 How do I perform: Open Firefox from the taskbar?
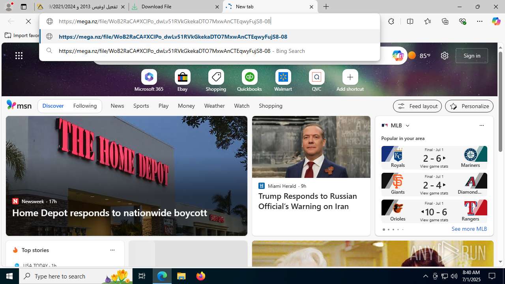[200, 276]
